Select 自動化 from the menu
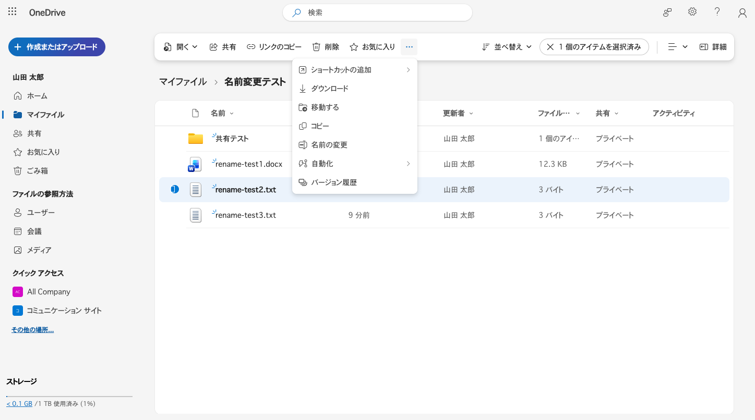This screenshot has width=755, height=420. click(355, 164)
